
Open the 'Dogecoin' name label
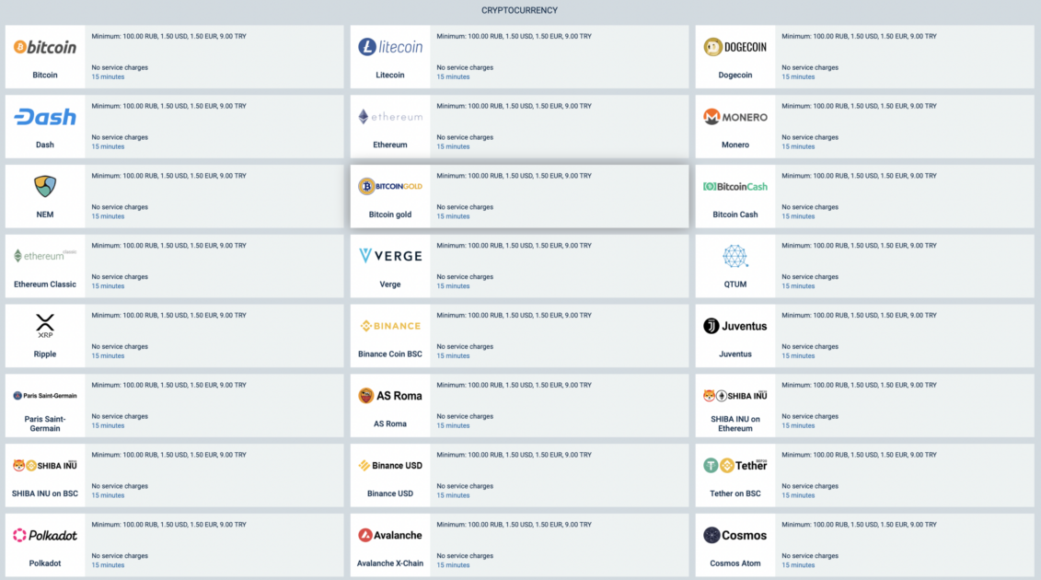point(734,75)
